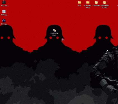This screenshot has height=104, width=118.
Task: Click the .exe second line of the label
Action: coord(54,35)
